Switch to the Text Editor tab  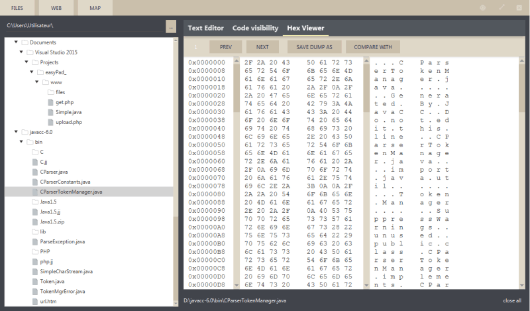(x=205, y=29)
